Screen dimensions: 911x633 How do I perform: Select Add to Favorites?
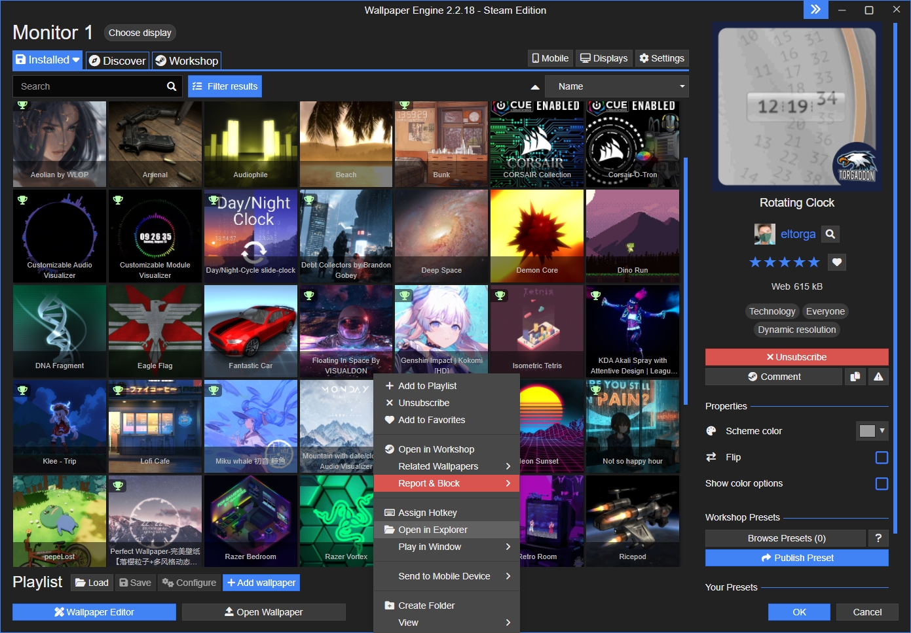(x=447, y=420)
